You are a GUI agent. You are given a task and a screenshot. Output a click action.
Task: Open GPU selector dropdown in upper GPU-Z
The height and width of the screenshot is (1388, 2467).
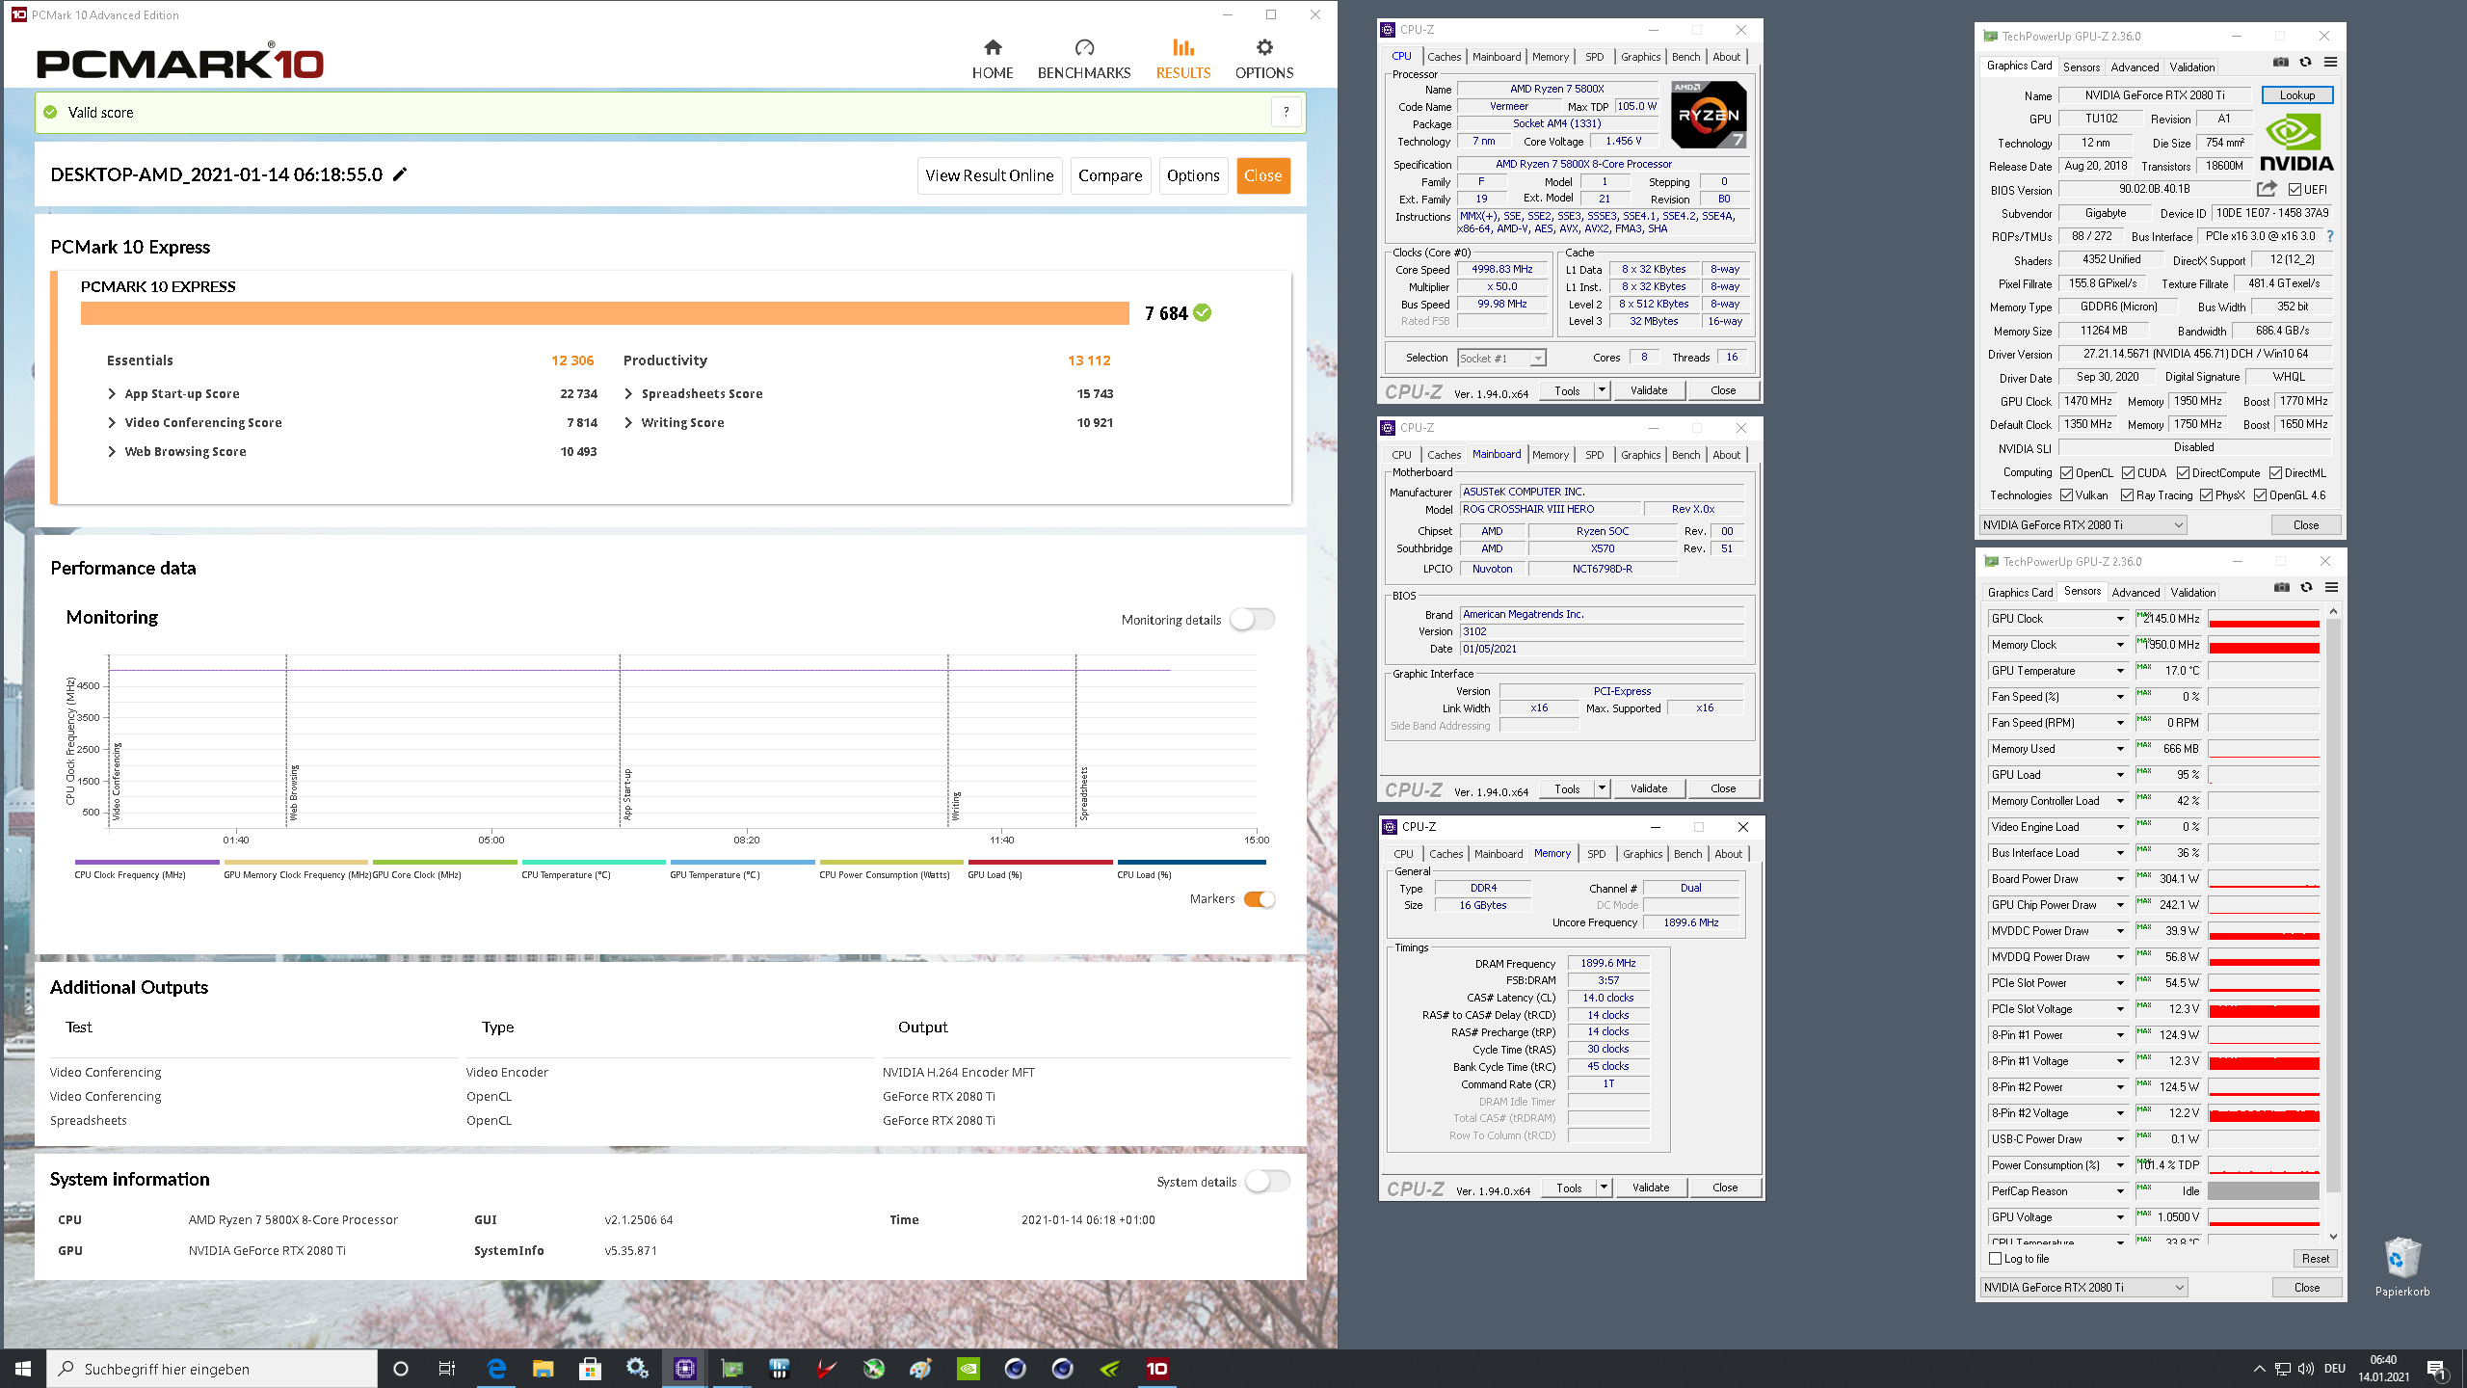[x=2082, y=525]
